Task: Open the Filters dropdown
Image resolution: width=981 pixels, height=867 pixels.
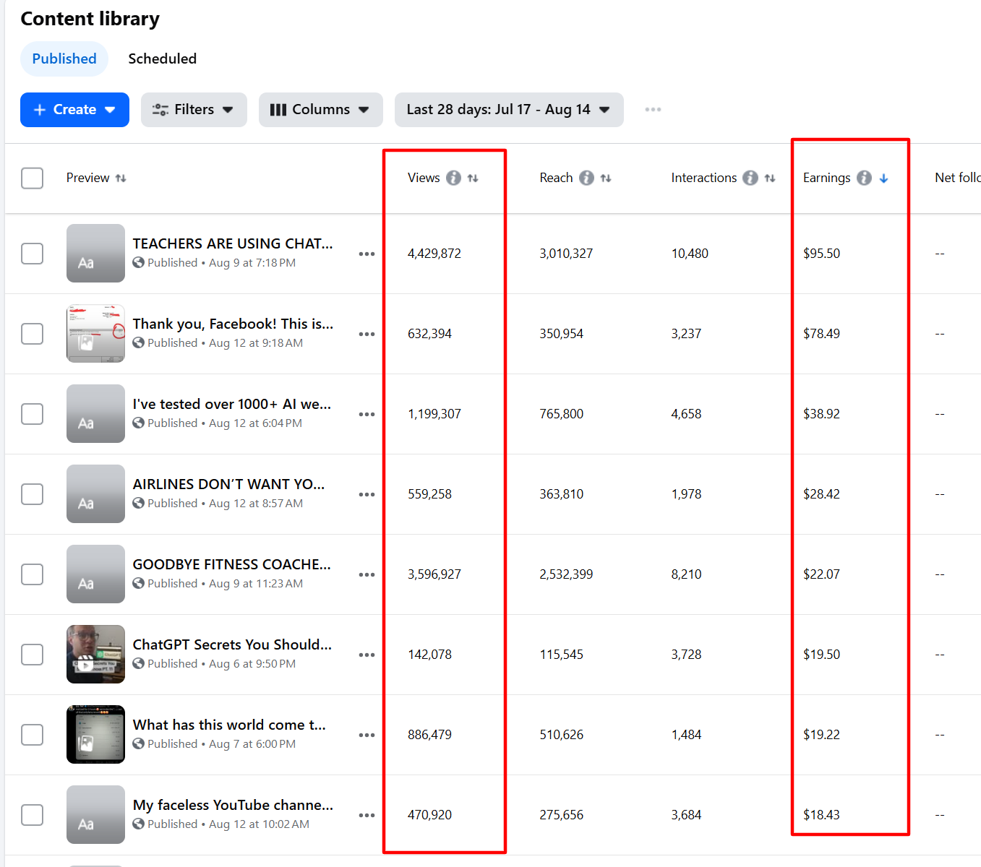Action: pyautogui.click(x=193, y=110)
